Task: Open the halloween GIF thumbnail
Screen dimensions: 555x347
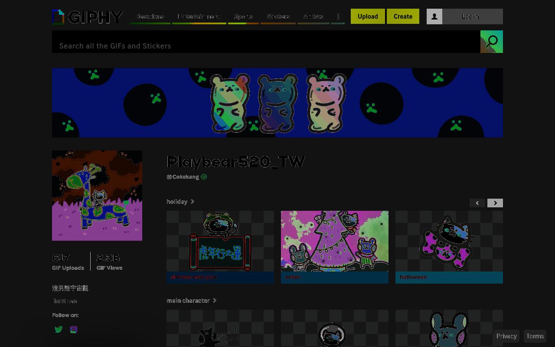Action: point(449,241)
